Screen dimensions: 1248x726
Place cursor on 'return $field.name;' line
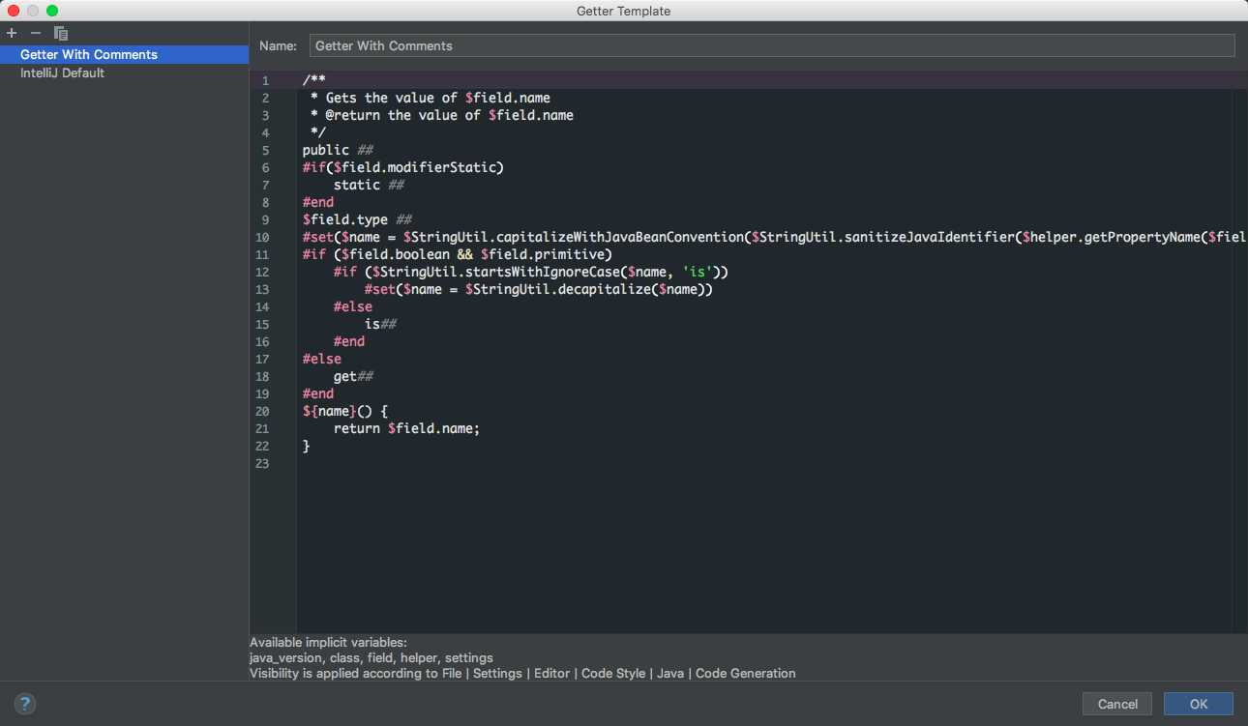point(406,428)
